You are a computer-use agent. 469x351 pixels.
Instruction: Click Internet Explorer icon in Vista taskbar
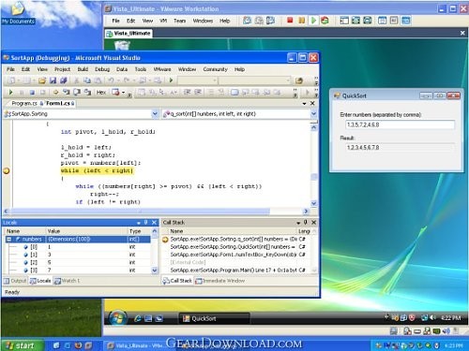137,318
